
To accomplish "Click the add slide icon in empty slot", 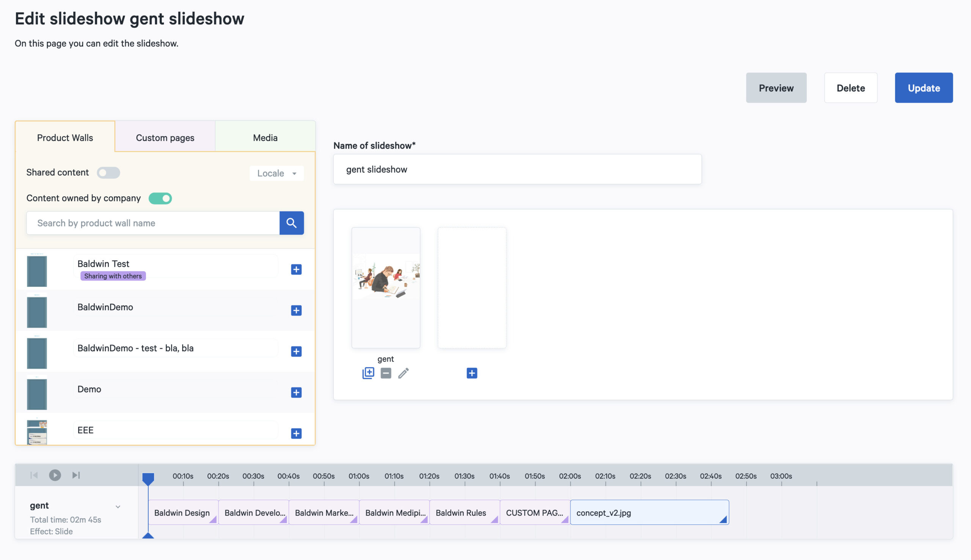I will 472,373.
